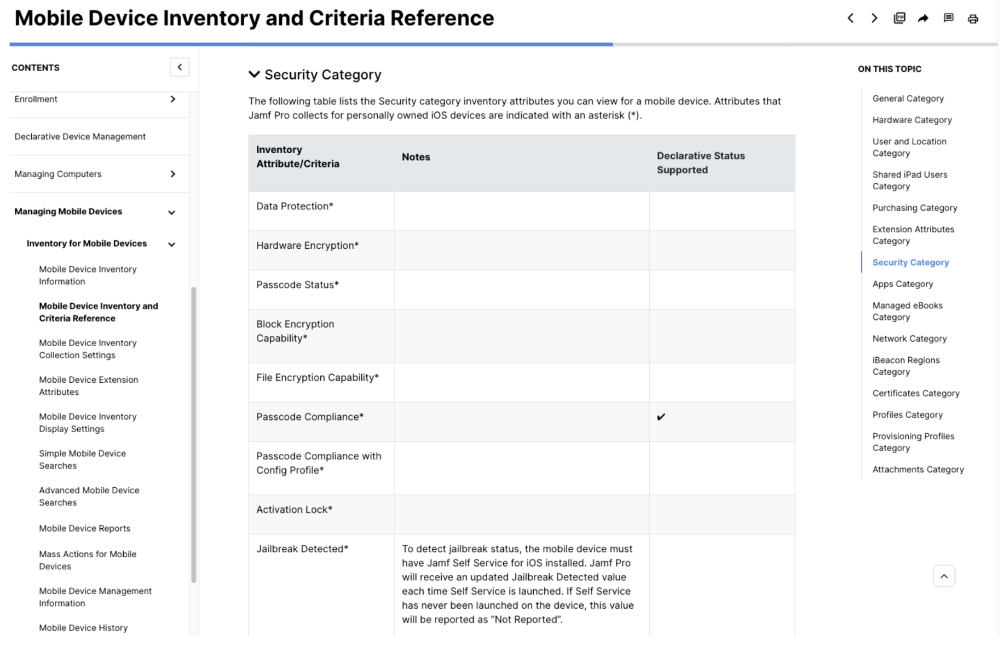Viewport: 1003px width, 653px height.
Task: Open the Hardware Category topic link
Action: [912, 120]
